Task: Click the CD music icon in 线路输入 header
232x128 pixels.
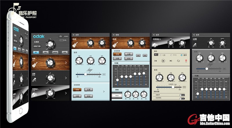Action: coord(155,45)
